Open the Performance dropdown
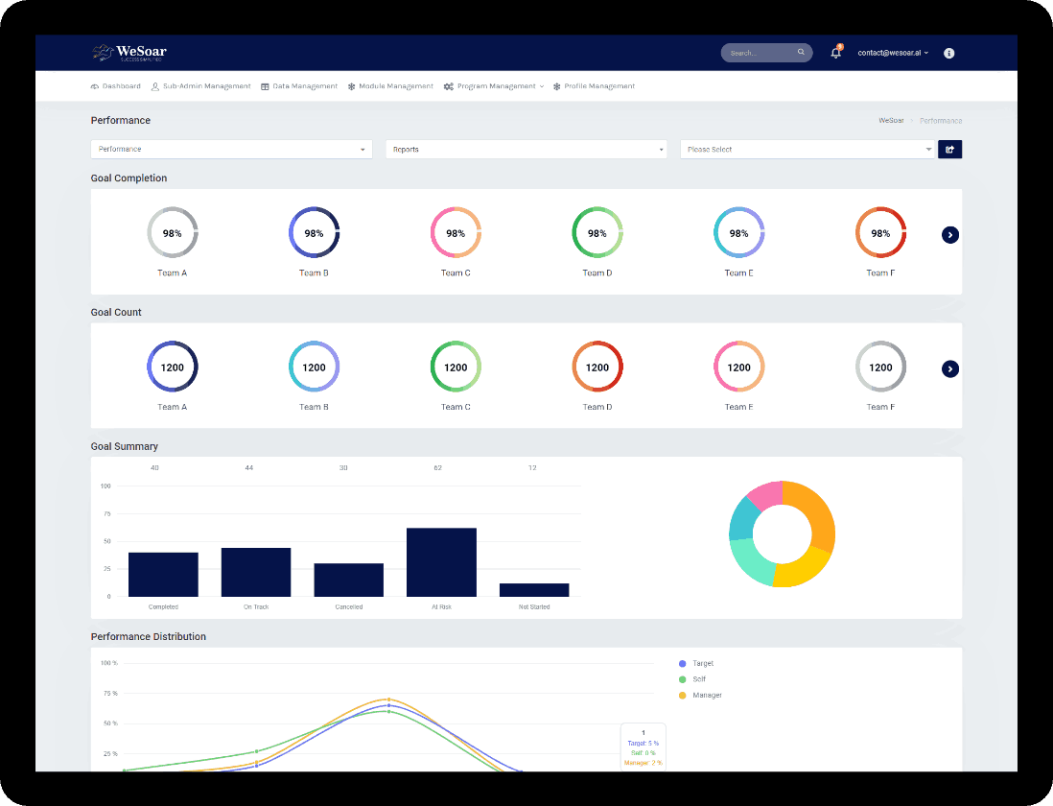Screen dimensions: 1053x806 230,150
